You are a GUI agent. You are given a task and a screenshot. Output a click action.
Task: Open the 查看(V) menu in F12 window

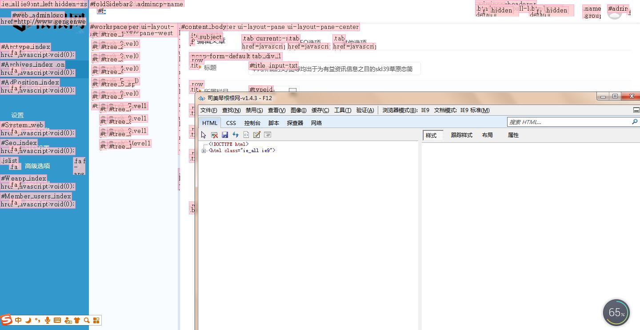276,110
